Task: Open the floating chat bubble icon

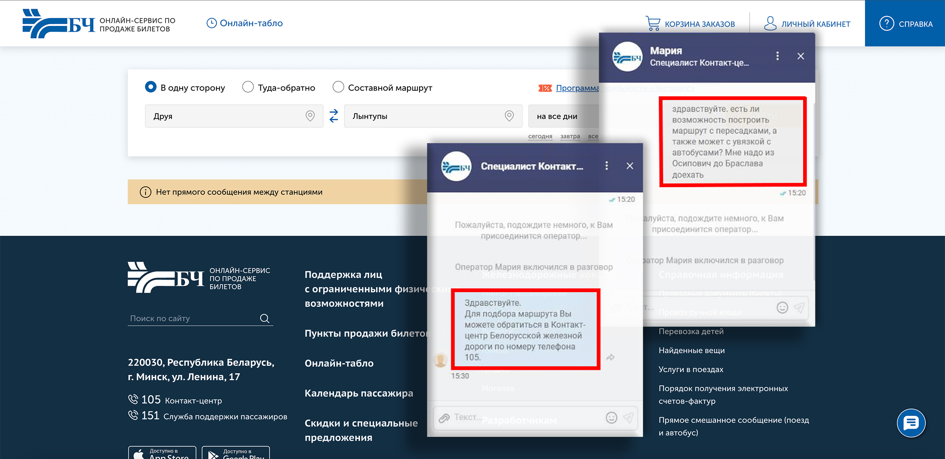Action: [911, 423]
